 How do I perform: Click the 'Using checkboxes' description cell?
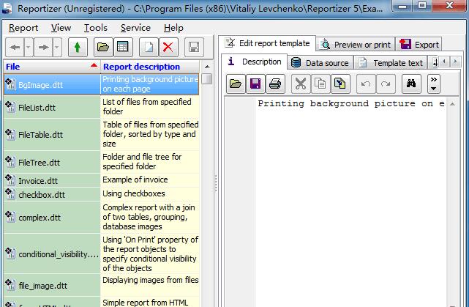[150, 193]
